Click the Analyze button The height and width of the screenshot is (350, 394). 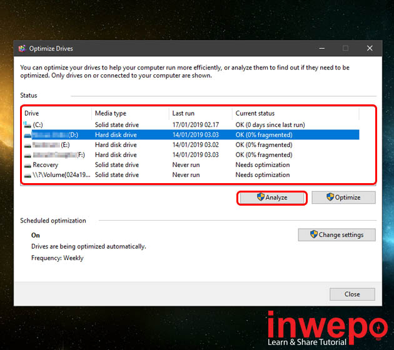point(272,197)
